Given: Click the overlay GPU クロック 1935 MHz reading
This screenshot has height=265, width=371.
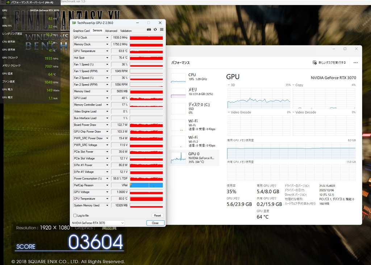Looking at the screenshot, I should point(51,58).
